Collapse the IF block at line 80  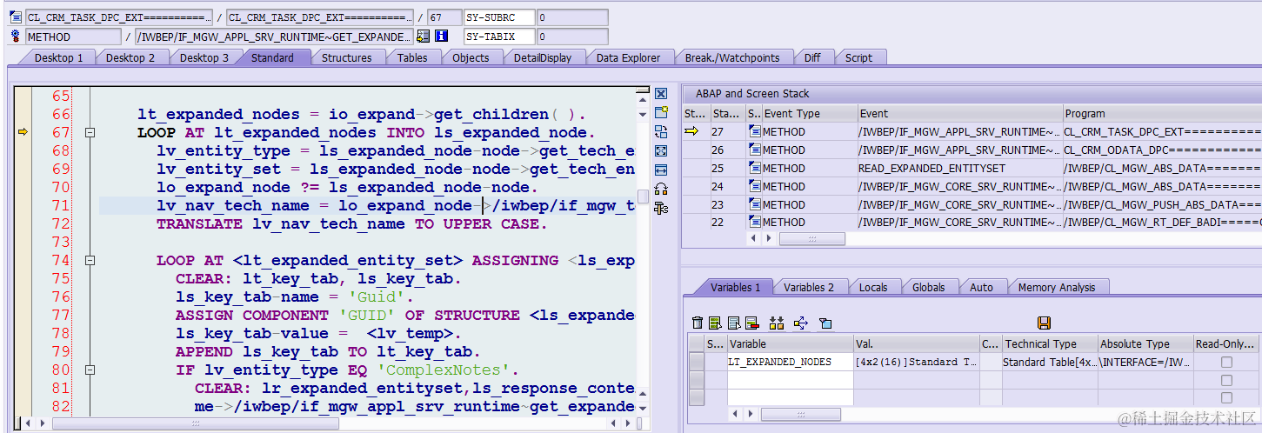click(89, 370)
